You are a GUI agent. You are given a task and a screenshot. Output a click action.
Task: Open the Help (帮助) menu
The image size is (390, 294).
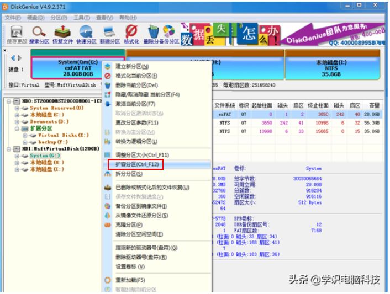click(x=128, y=18)
